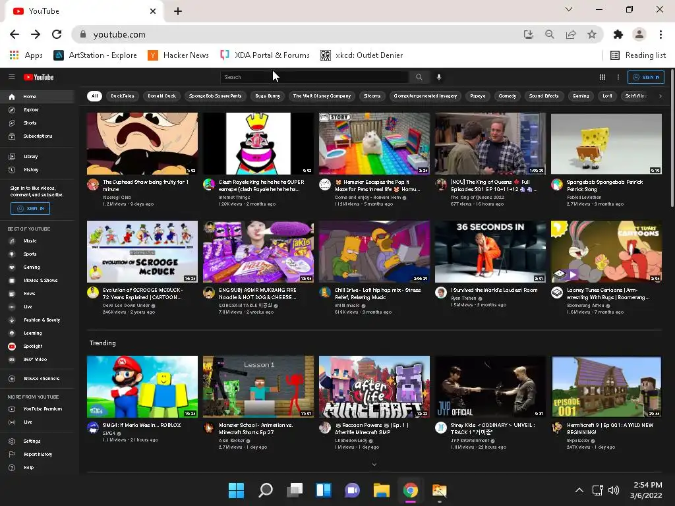
Task: Open tab search dropdown arrow
Action: click(569, 9)
